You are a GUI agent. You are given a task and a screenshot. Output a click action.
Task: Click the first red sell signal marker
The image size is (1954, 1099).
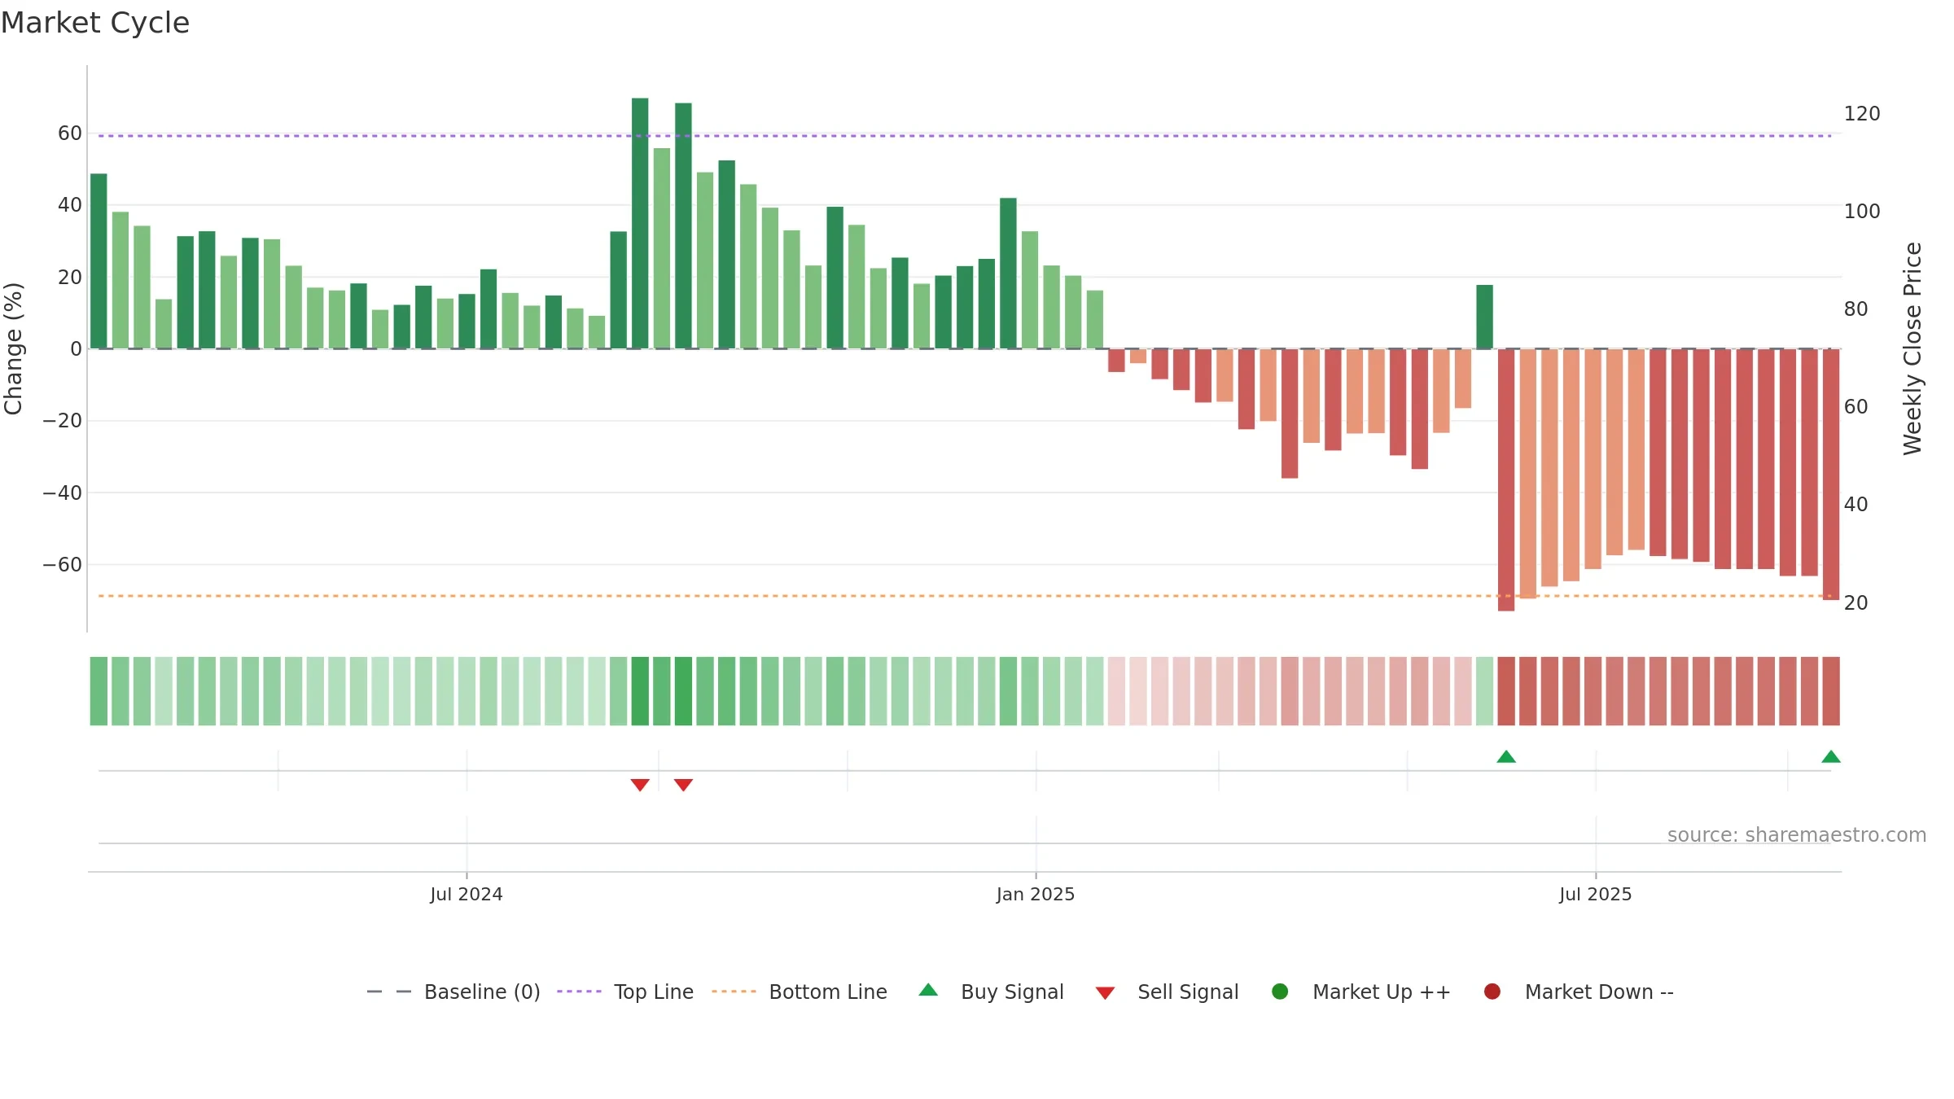click(x=640, y=785)
